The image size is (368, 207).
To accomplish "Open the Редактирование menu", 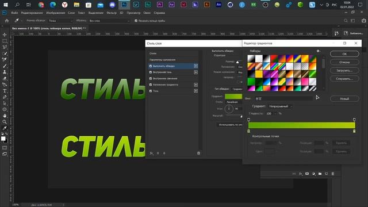I will coord(32,13).
